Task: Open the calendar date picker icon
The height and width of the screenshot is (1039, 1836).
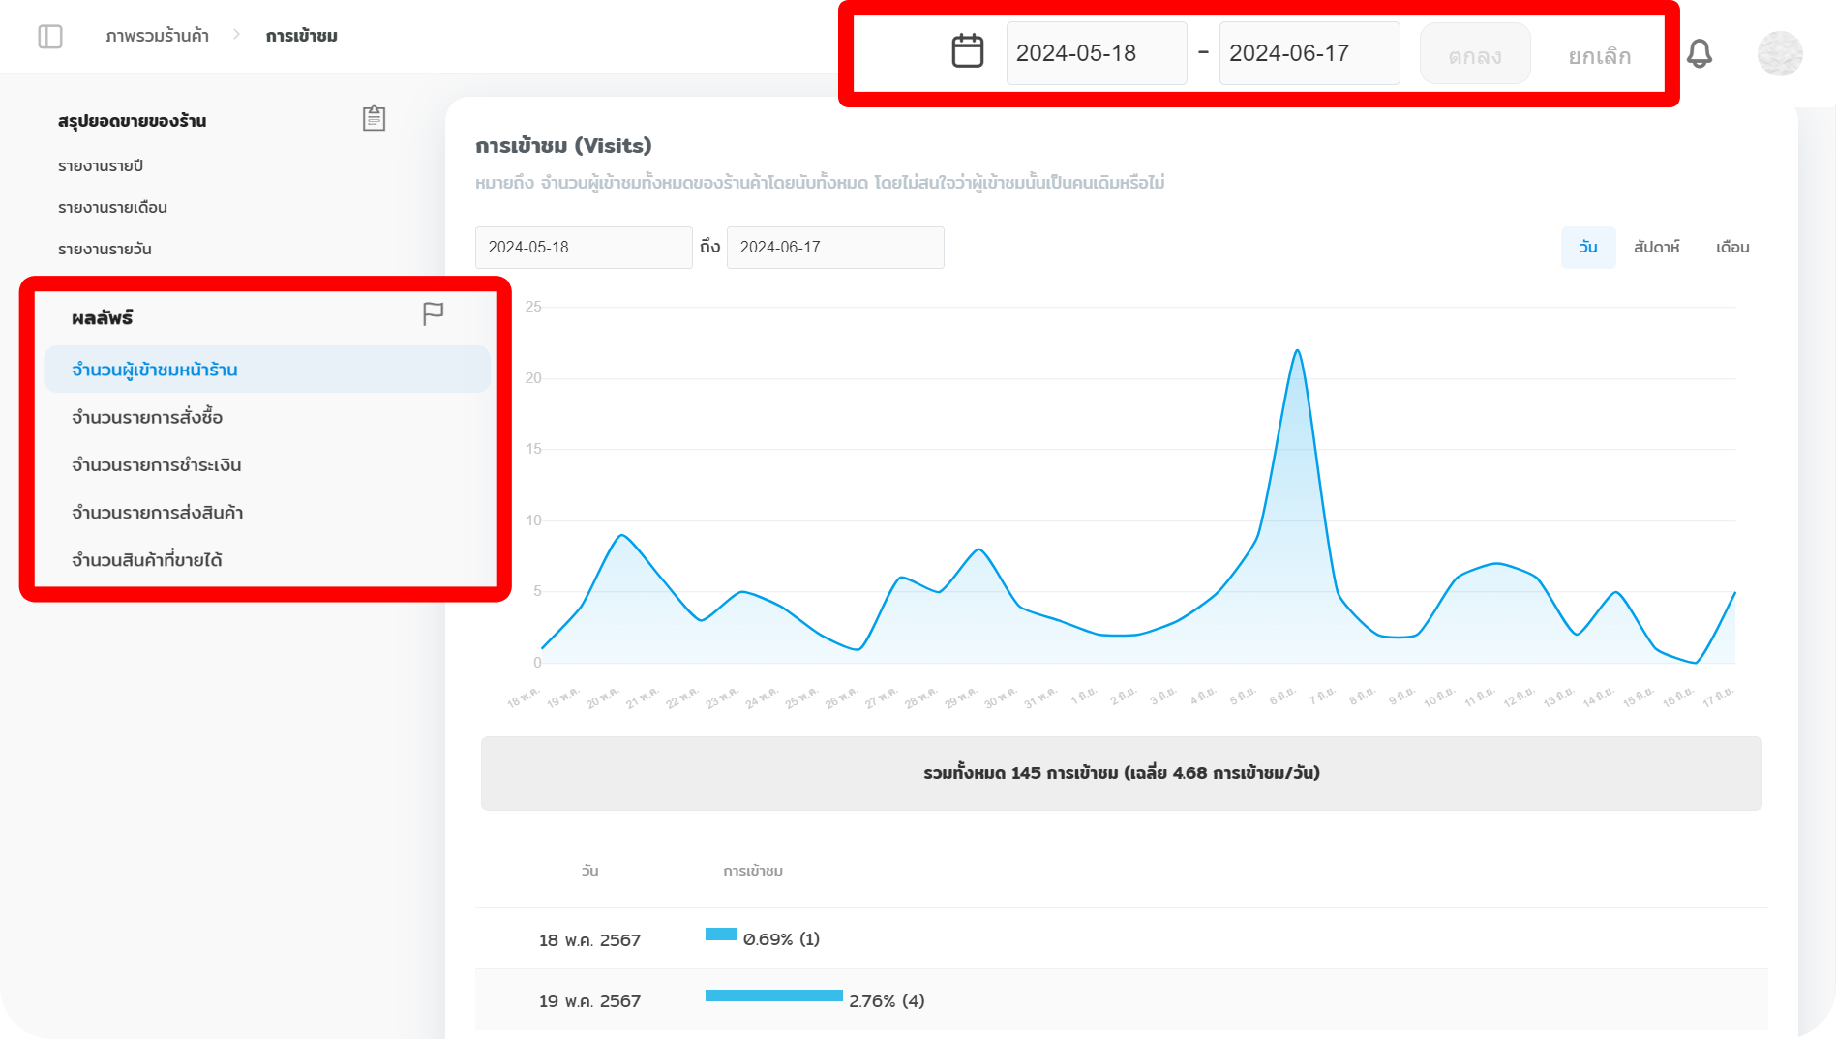Action: [967, 51]
